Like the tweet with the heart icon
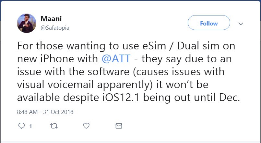This screenshot has height=143, width=261. pos(86,126)
